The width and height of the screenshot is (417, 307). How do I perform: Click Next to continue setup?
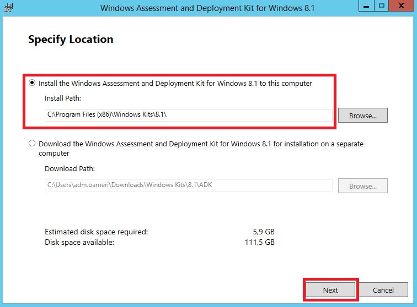(330, 290)
